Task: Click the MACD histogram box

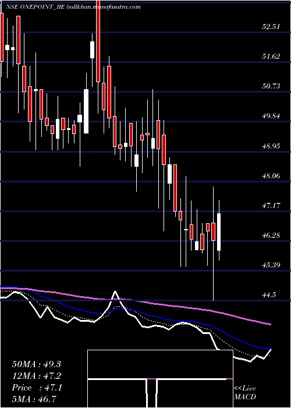Action: point(160,379)
